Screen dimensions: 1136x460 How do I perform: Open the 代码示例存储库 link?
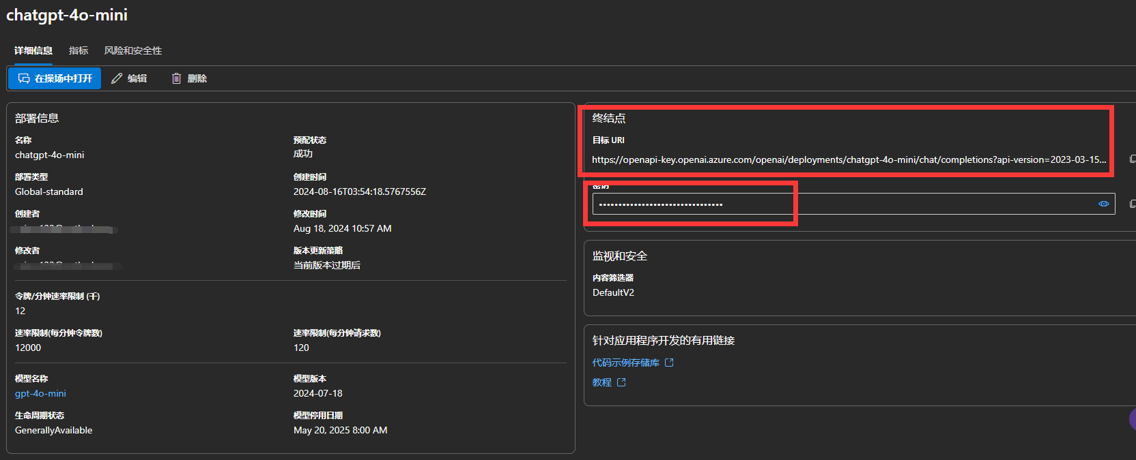(x=626, y=363)
